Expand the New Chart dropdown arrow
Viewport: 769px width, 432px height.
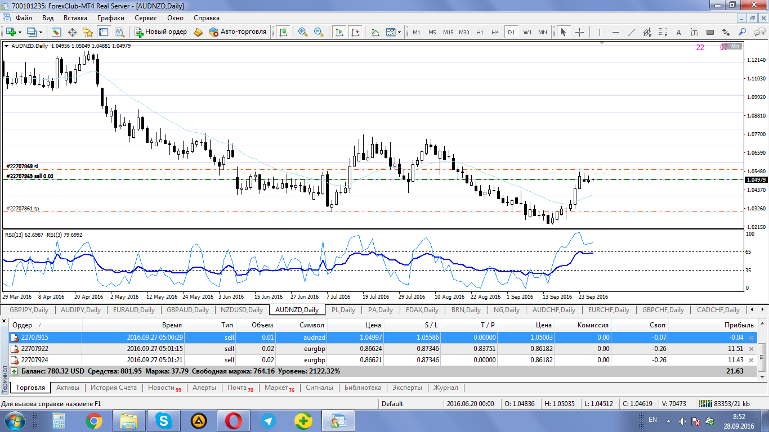pyautogui.click(x=20, y=32)
